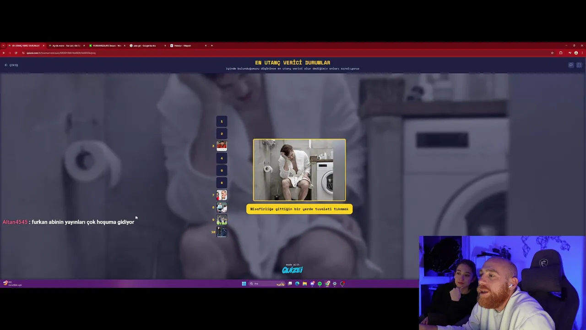Click the browser back arrow

click(4, 53)
